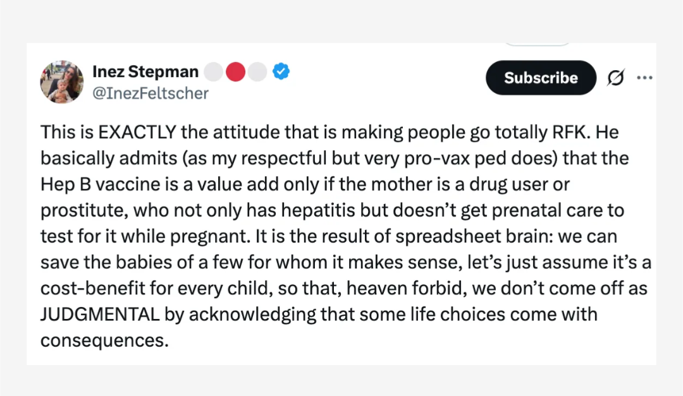
Task: Click the word JUDGMENTAL in the post
Action: click(100, 314)
